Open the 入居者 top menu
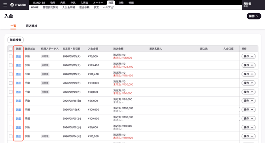Viewport: 265px width, 143px height. click(x=84, y=3)
